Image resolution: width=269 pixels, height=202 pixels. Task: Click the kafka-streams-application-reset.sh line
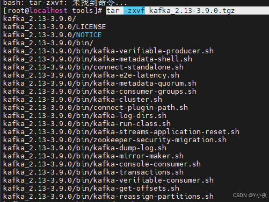click(121, 132)
